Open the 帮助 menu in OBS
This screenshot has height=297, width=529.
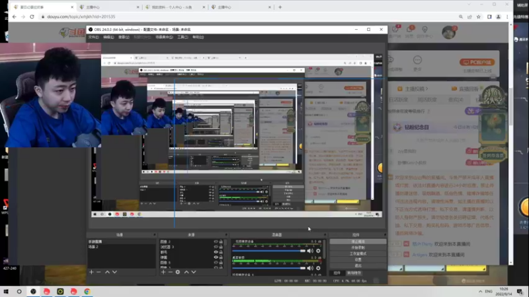point(198,37)
